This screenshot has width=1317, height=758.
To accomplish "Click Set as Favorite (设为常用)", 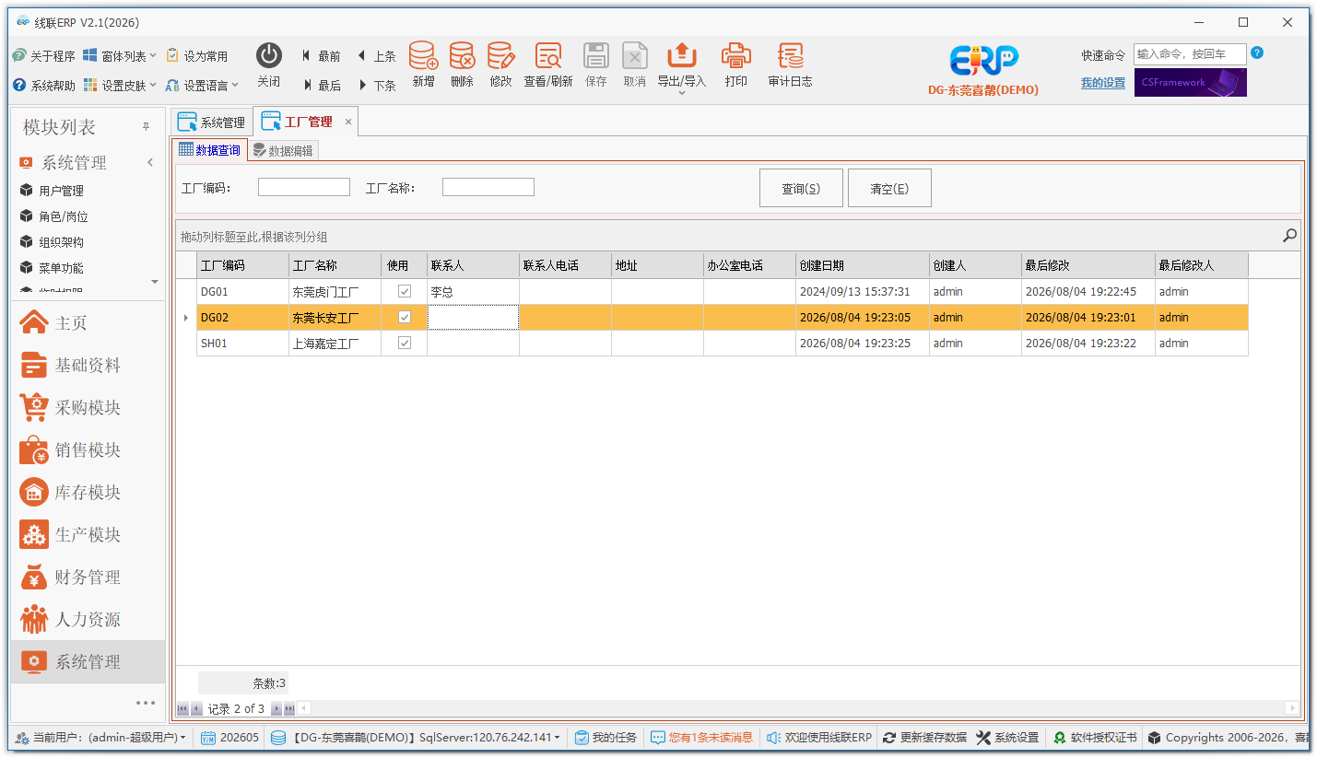I will click(x=197, y=56).
